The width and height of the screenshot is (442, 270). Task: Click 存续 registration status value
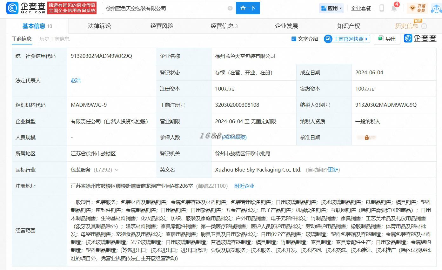point(244,72)
